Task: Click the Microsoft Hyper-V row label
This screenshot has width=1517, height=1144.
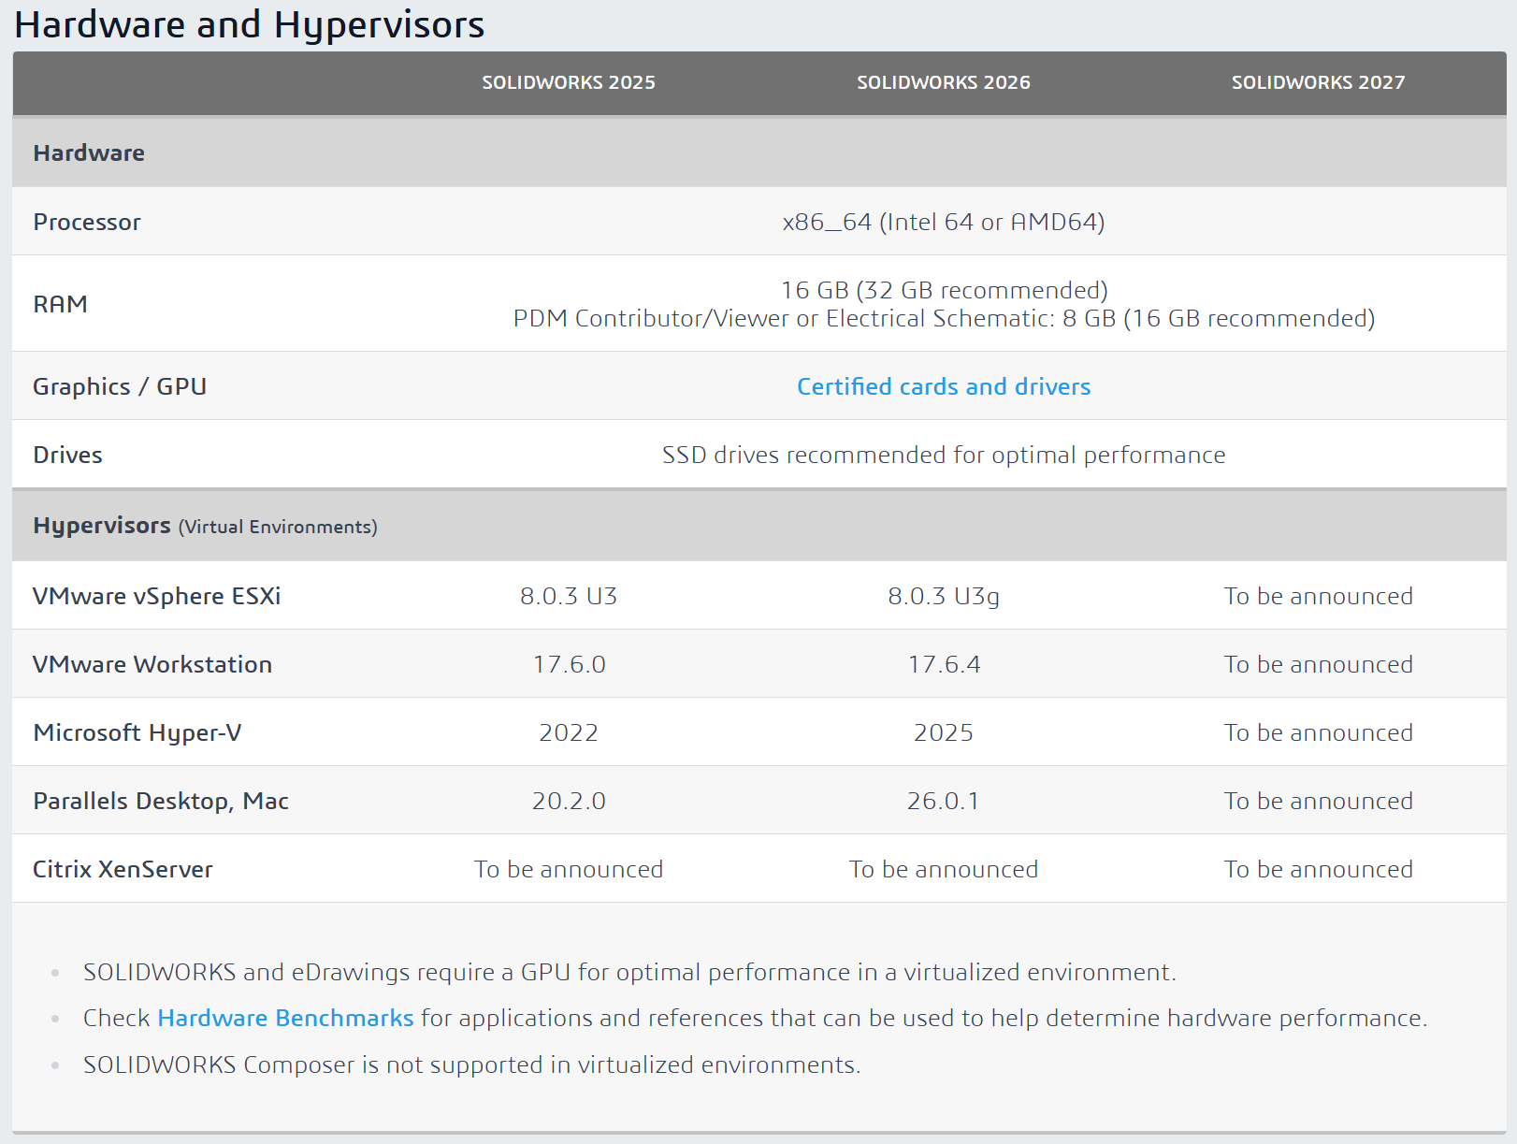Action: tap(137, 732)
